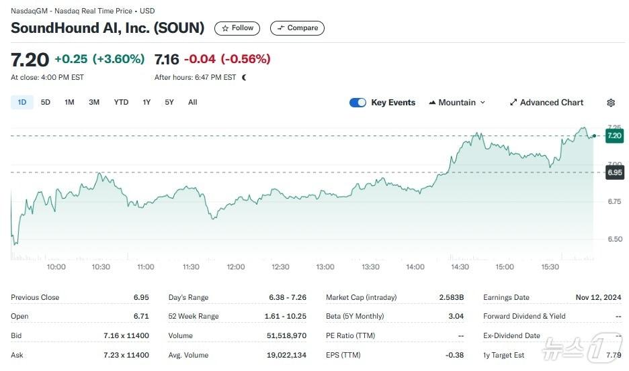Show the 1Y chart range

coord(146,102)
